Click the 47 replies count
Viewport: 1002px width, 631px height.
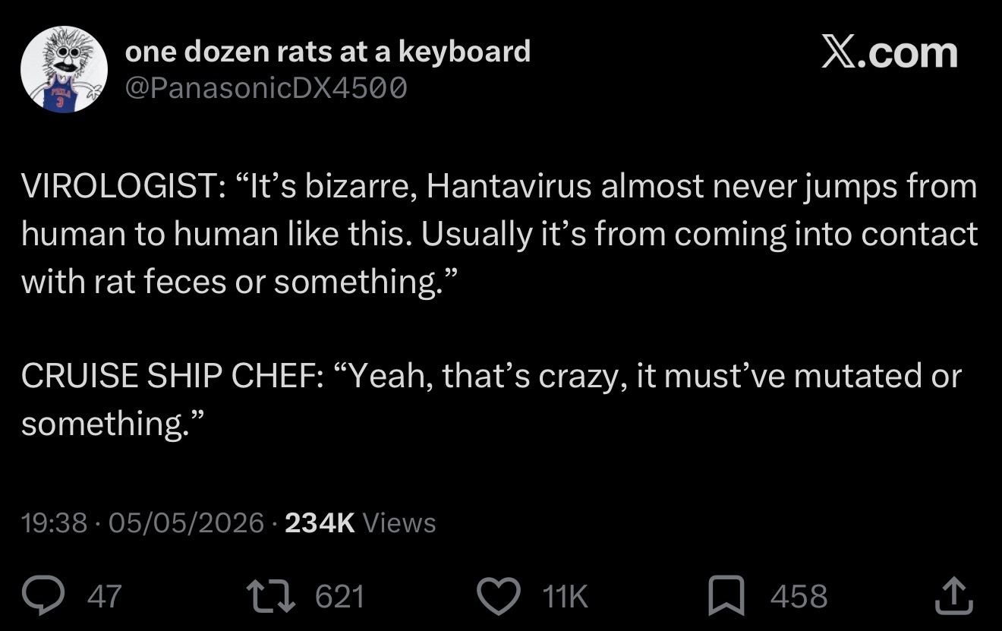[x=104, y=597]
